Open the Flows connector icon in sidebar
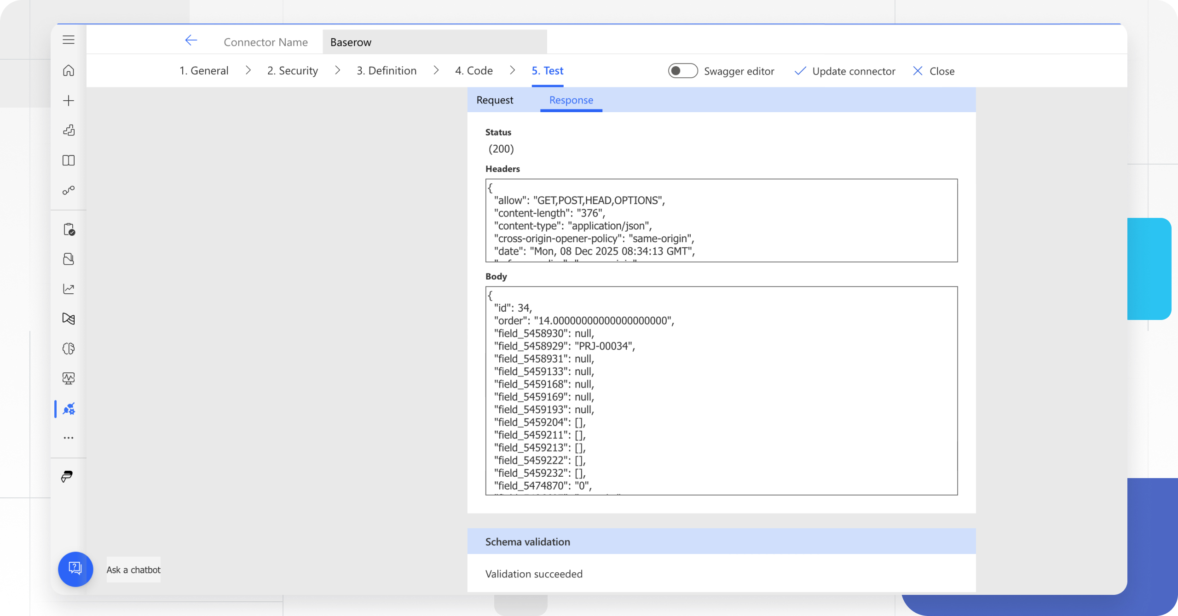This screenshot has width=1178, height=616. pyautogui.click(x=69, y=190)
